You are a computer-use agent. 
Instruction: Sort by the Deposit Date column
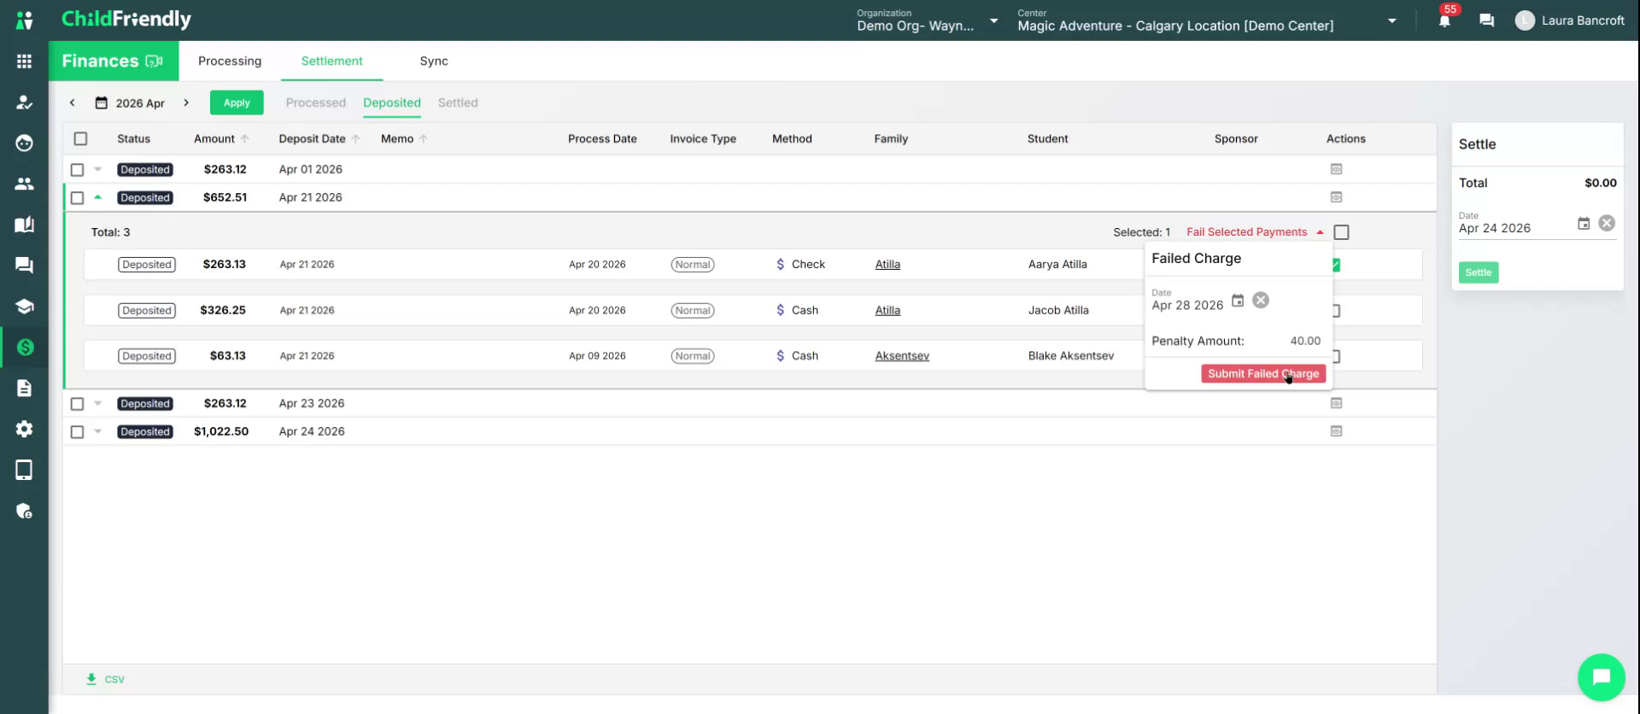319,138
